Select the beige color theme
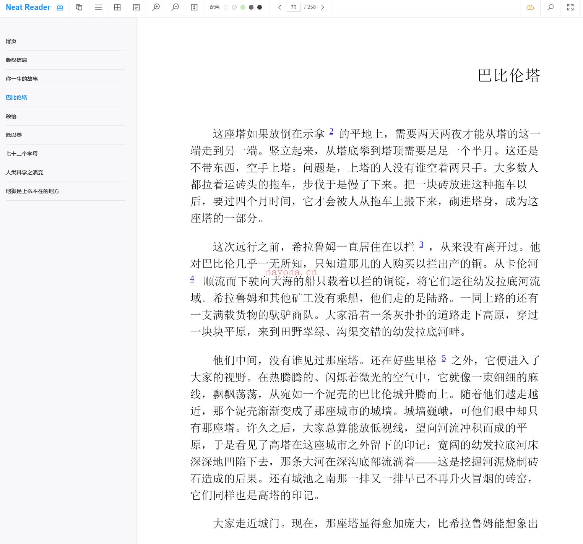Screen dimensions: 583x544 click(234, 7)
